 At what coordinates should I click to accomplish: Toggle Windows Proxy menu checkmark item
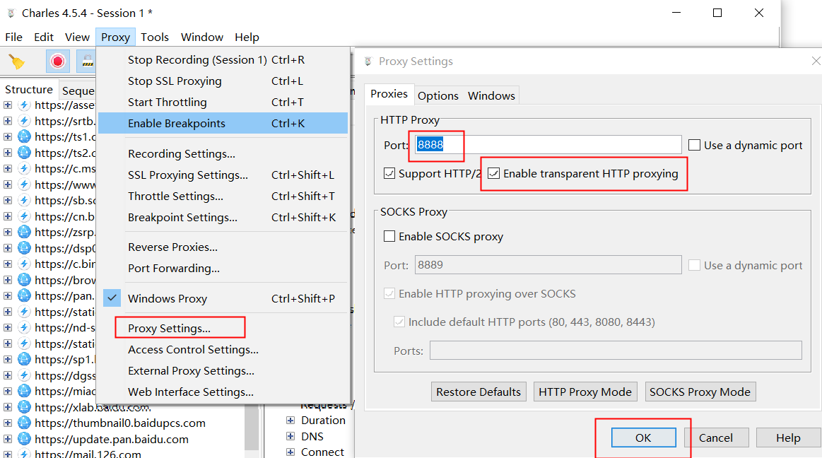pyautogui.click(x=223, y=298)
